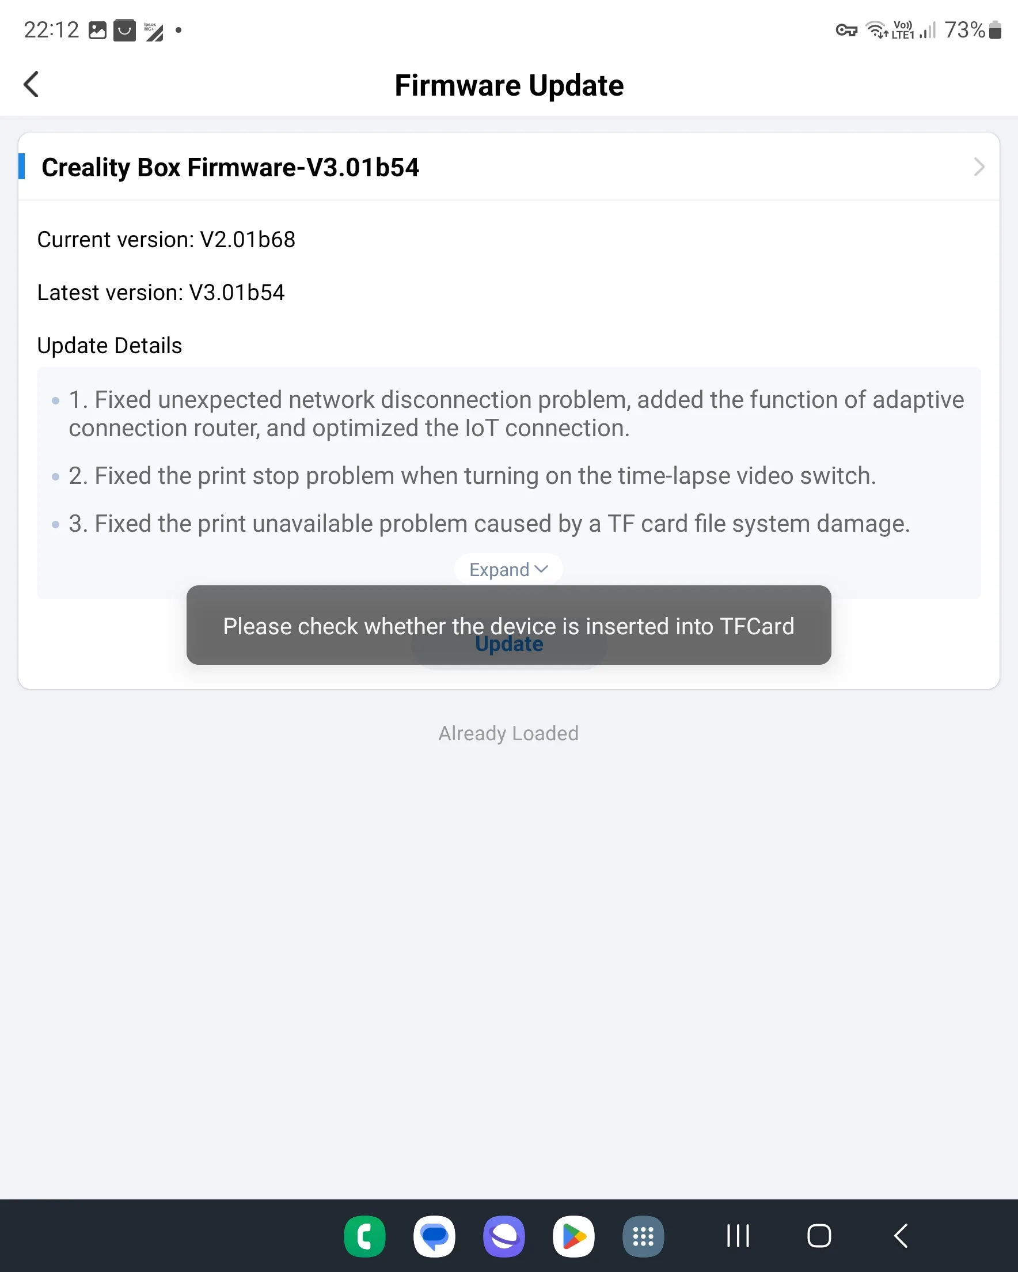
Task: Open the Creality Box Firmware details chevron
Action: [x=979, y=167]
